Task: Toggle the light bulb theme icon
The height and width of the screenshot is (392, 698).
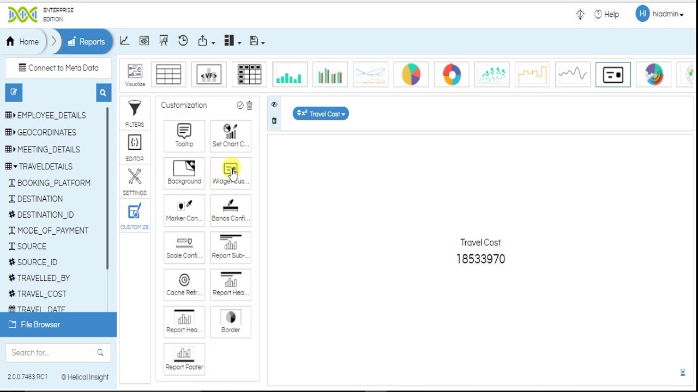Action: pos(580,15)
